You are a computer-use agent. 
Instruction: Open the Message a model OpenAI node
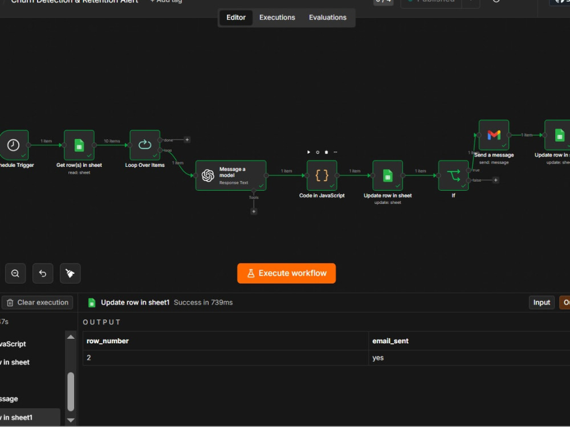[231, 175]
